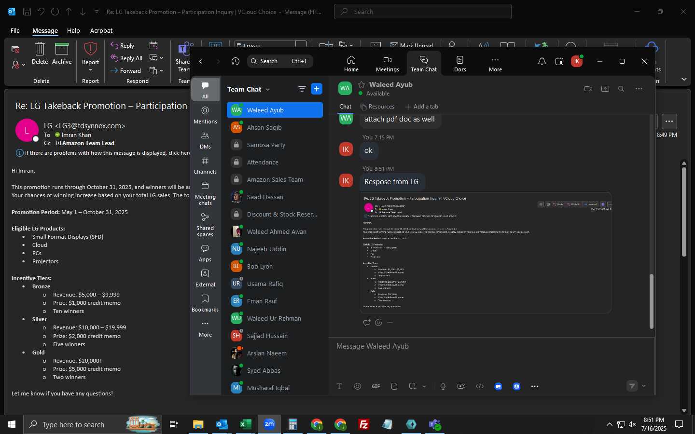
Task: Open Meeting chats in sidebar
Action: [205, 193]
